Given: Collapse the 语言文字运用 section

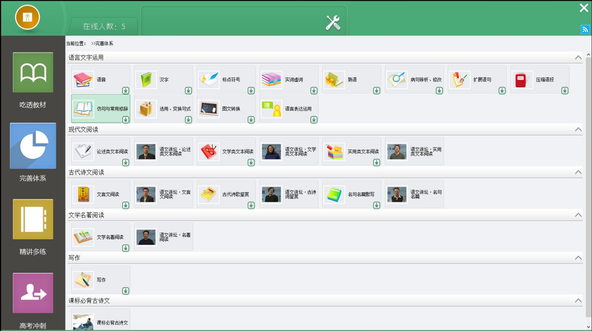Looking at the screenshot, I should (578, 57).
